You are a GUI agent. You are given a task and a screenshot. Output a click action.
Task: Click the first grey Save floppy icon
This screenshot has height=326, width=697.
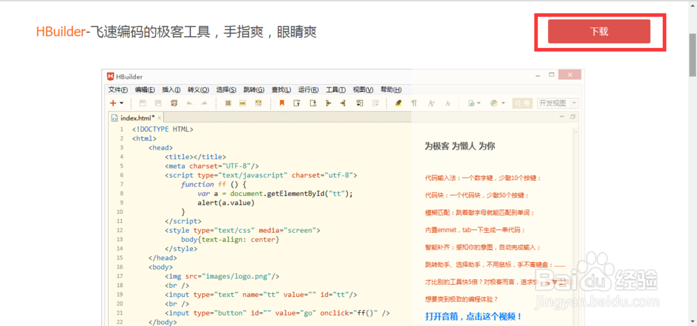pos(143,103)
